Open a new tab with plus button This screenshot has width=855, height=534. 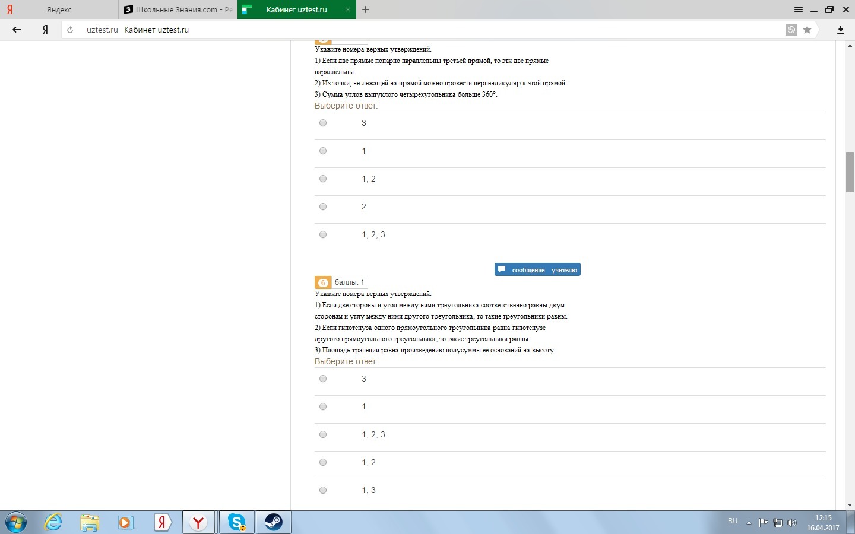366,9
